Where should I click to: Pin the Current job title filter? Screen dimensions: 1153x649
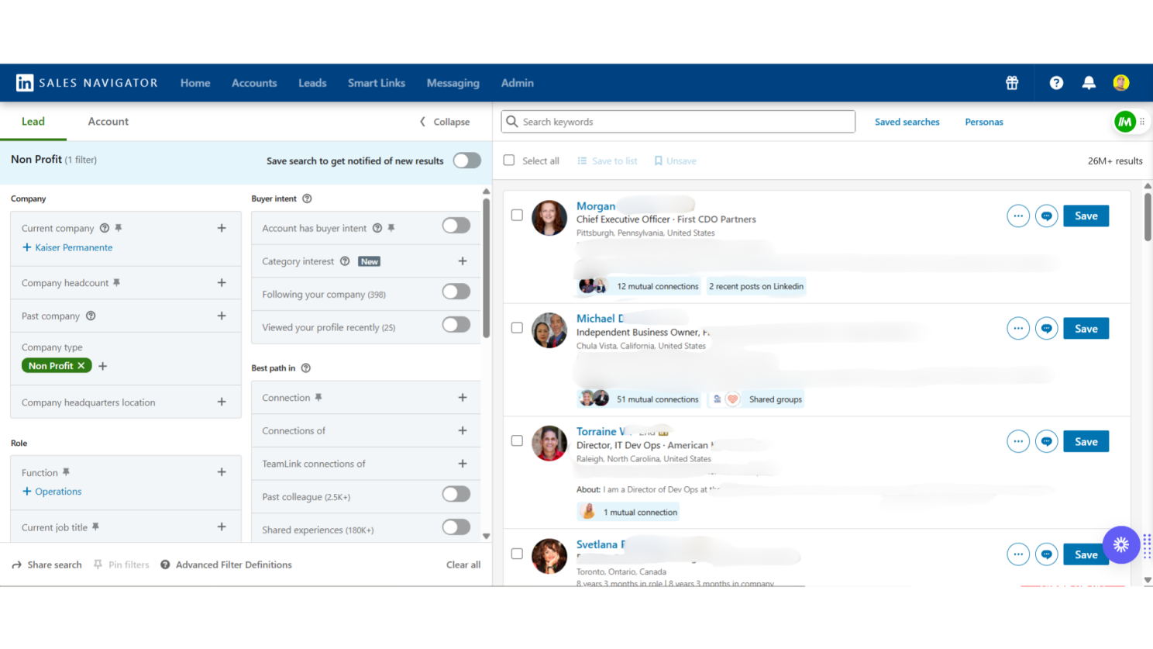pyautogui.click(x=95, y=527)
